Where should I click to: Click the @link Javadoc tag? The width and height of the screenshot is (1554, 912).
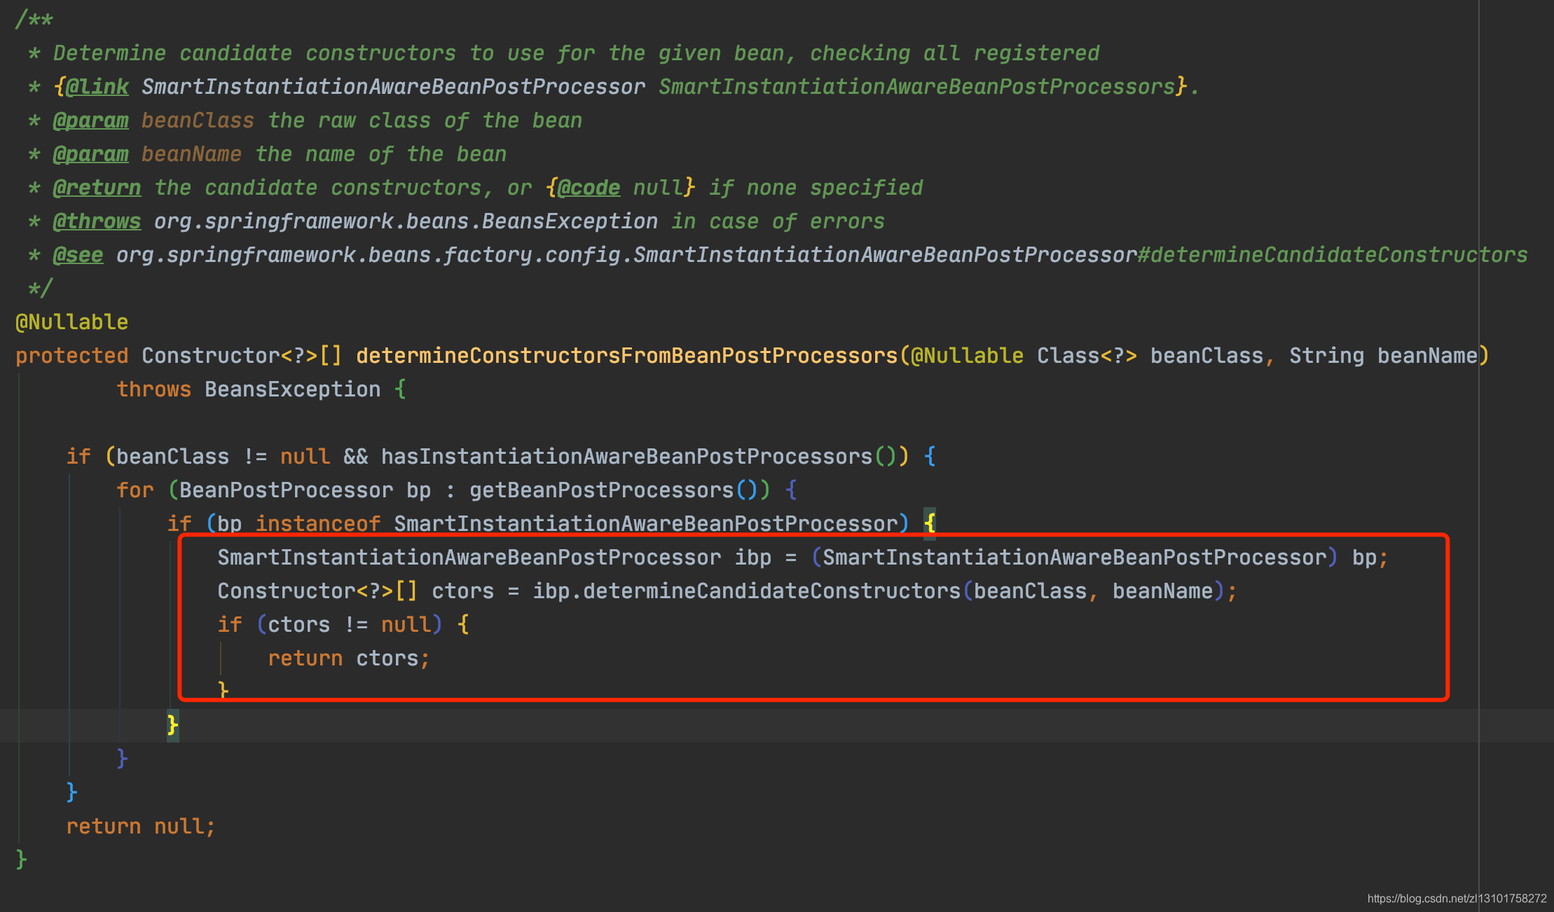(97, 87)
